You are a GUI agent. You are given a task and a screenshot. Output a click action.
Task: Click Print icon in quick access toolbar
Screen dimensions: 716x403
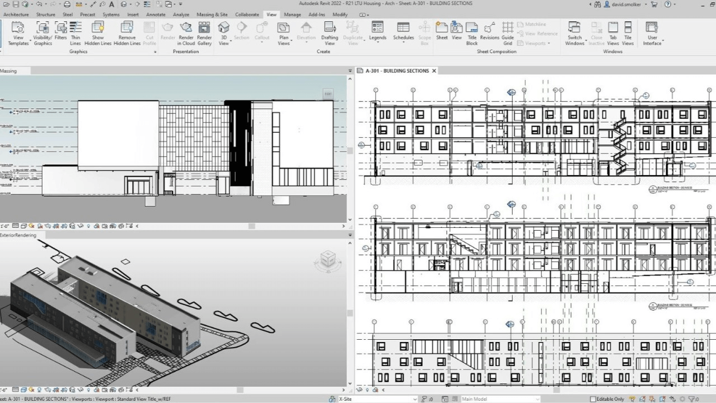click(x=67, y=4)
